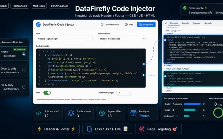The height and width of the screenshot is (139, 223).
Task: Click the dart emoji after Page Targeting
Action: click(x=175, y=129)
